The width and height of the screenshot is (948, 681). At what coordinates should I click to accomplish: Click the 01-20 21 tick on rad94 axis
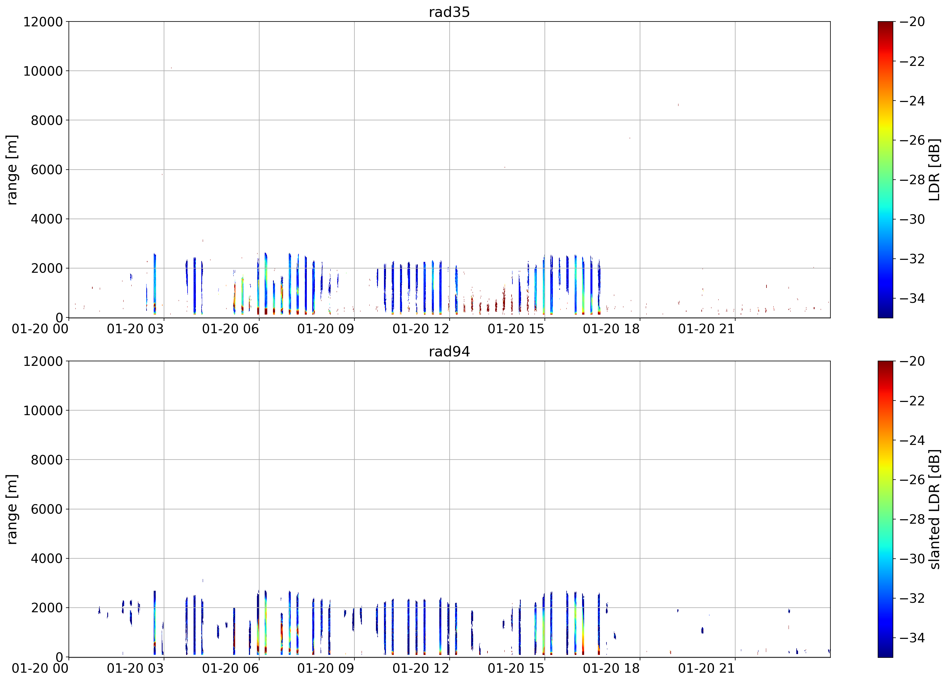coord(706,668)
